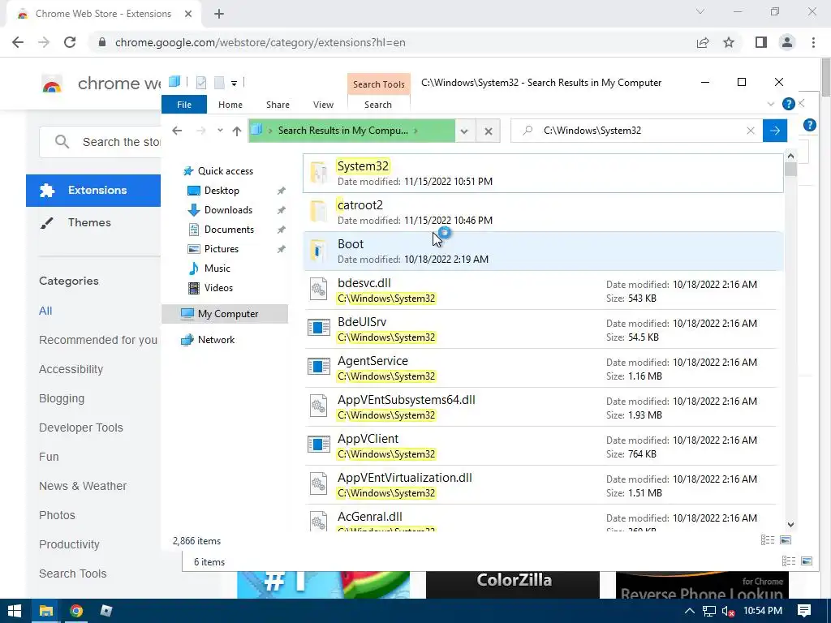Click the Properties quick access toolbar icon
Screen dimensions: 831x623
[201, 83]
